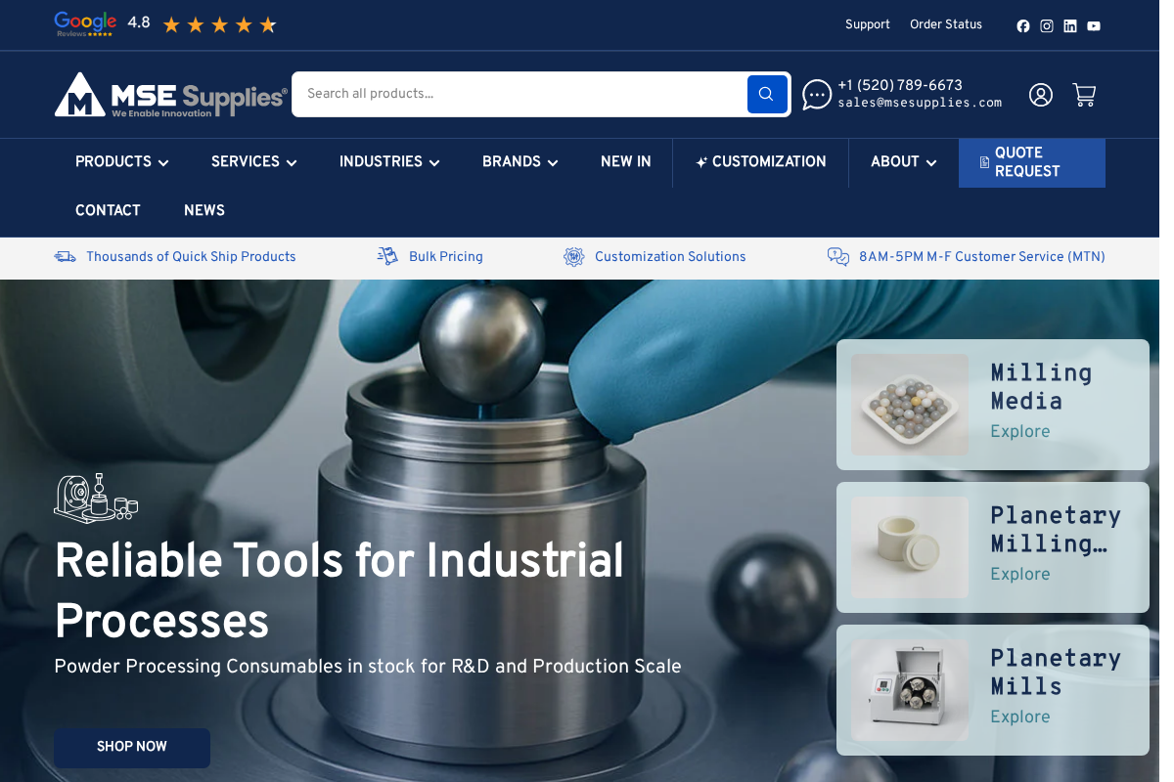Select the CONTACT menu item
This screenshot has height=782, width=1174.
(x=108, y=211)
